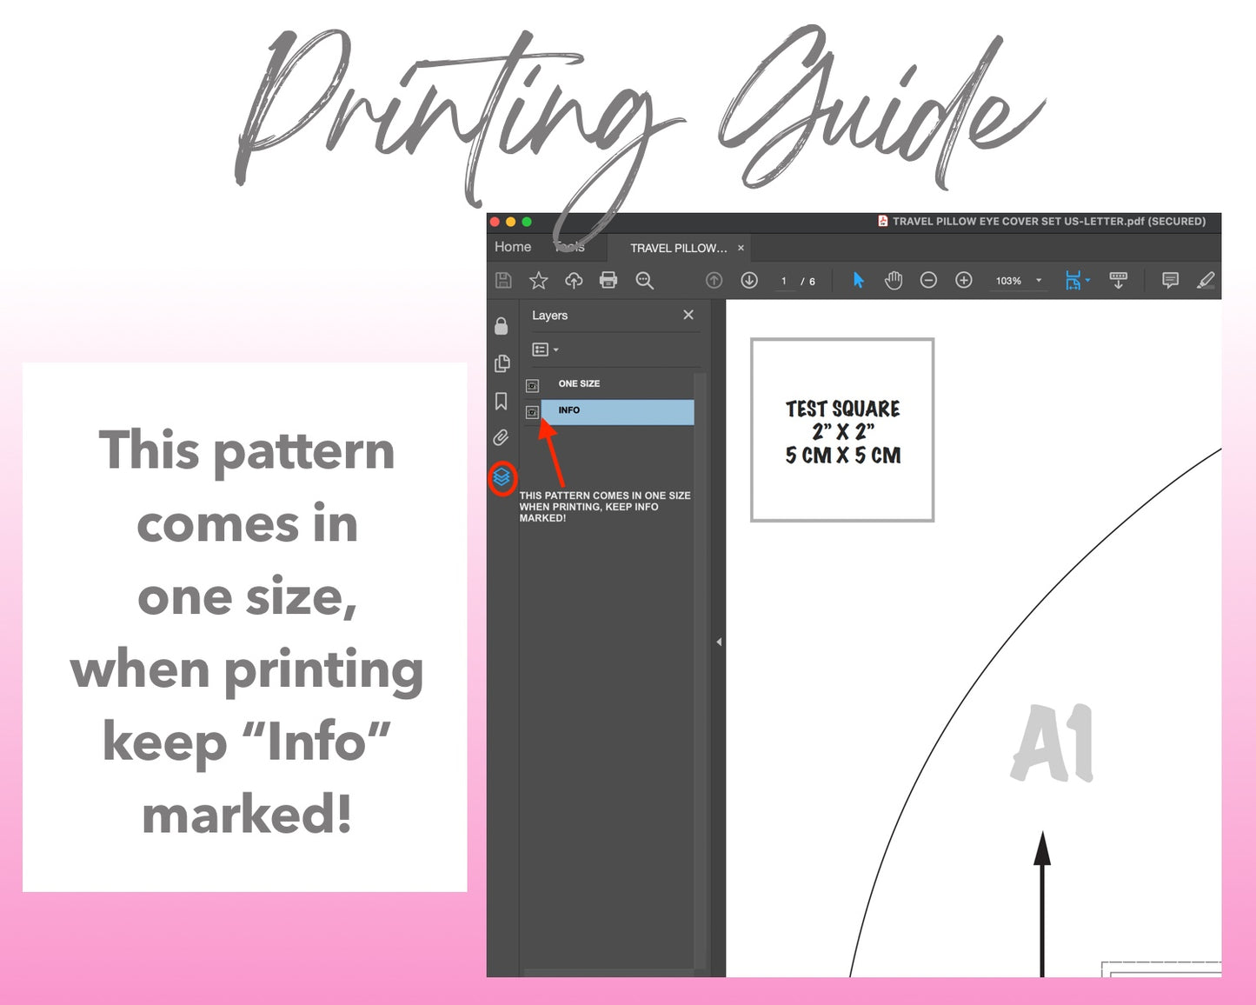Zoom in using the plus icon
The width and height of the screenshot is (1256, 1005).
click(964, 280)
